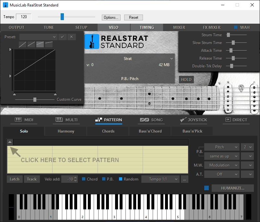Click the pattern panel collapse arrow icon
The image size is (260, 222).
pyautogui.click(x=10, y=142)
